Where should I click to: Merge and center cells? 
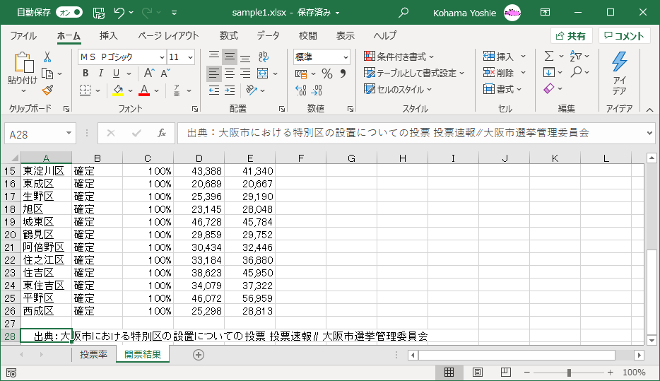[263, 74]
